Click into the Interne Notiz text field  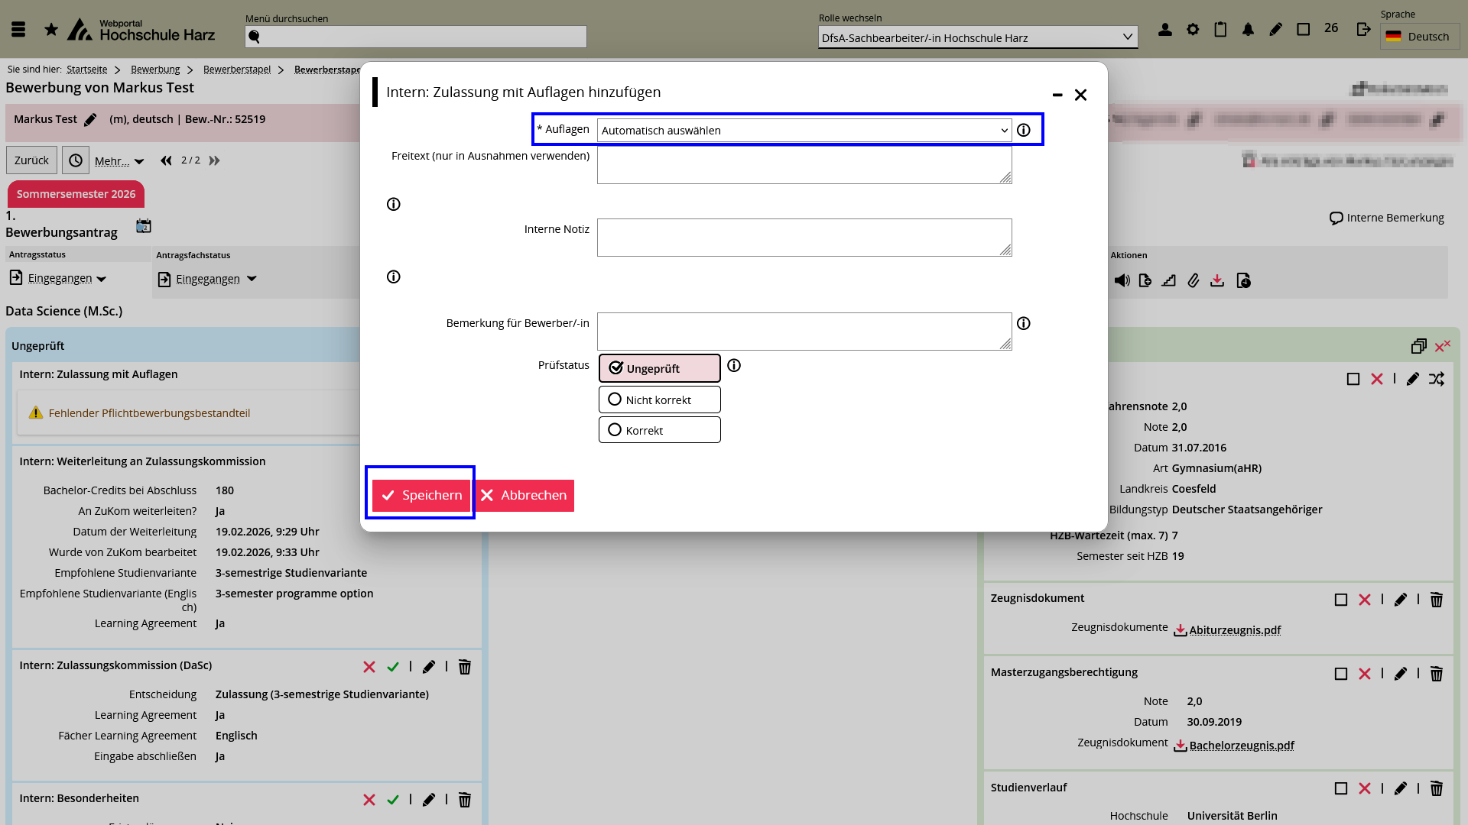pyautogui.click(x=804, y=238)
